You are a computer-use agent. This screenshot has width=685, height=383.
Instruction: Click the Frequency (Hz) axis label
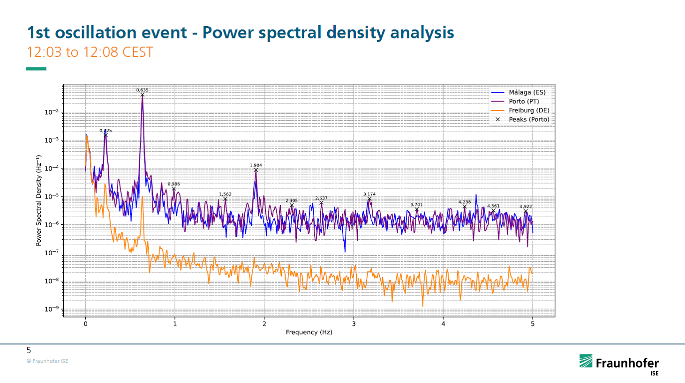point(309,332)
